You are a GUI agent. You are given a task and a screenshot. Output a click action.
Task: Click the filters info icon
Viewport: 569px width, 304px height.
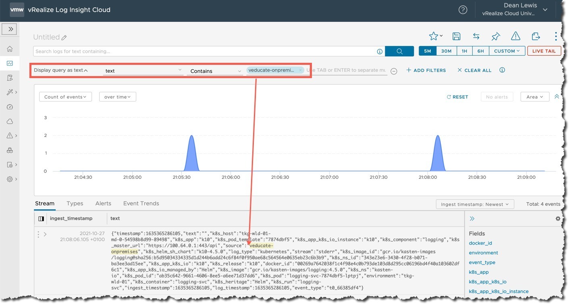click(x=502, y=70)
